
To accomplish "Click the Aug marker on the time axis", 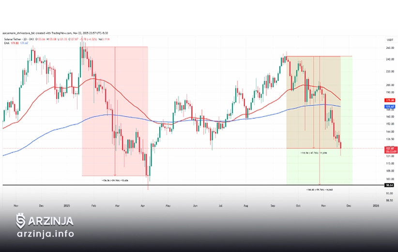I will (246, 205).
